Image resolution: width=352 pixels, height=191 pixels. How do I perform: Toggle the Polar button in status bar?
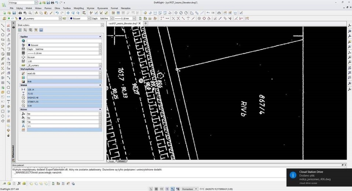(x=167, y=189)
